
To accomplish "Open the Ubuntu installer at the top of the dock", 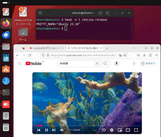I will (6, 12).
